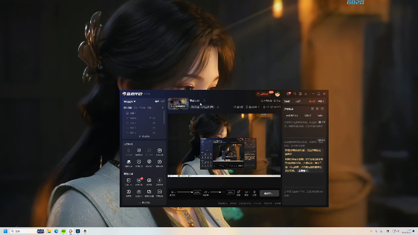Adjust the microphone volume slider
Screen dimensions: 418x235
[x=185, y=192]
